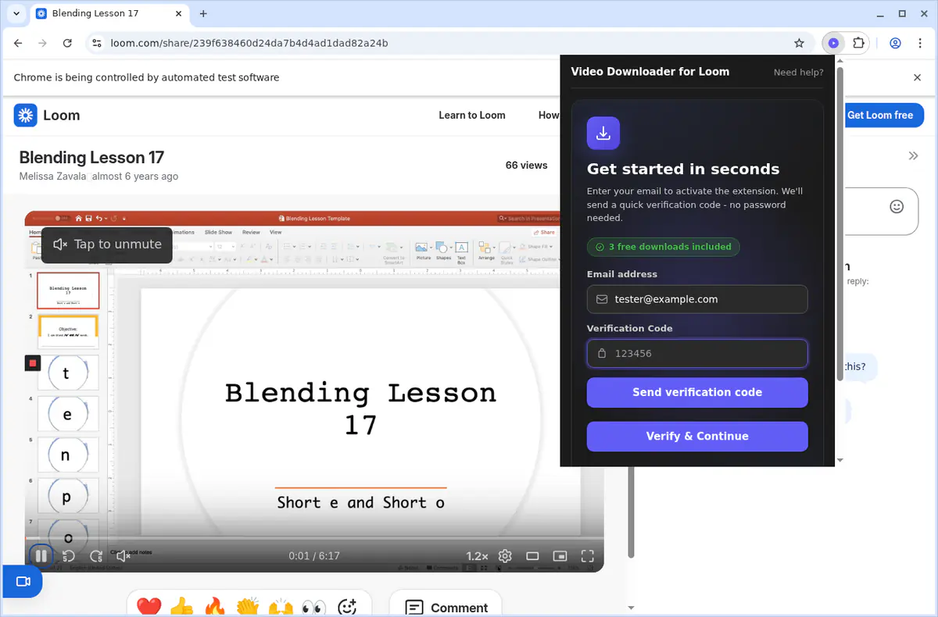Click Send verification code button
Image resolution: width=938 pixels, height=617 pixels.
click(x=697, y=392)
